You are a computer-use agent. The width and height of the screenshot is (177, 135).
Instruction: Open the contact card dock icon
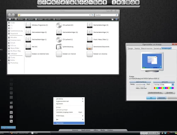(x=123, y=2)
